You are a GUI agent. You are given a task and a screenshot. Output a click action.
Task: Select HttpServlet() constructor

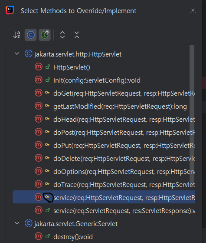click(100, 67)
